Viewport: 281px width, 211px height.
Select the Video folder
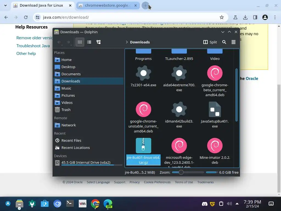pos(215,55)
